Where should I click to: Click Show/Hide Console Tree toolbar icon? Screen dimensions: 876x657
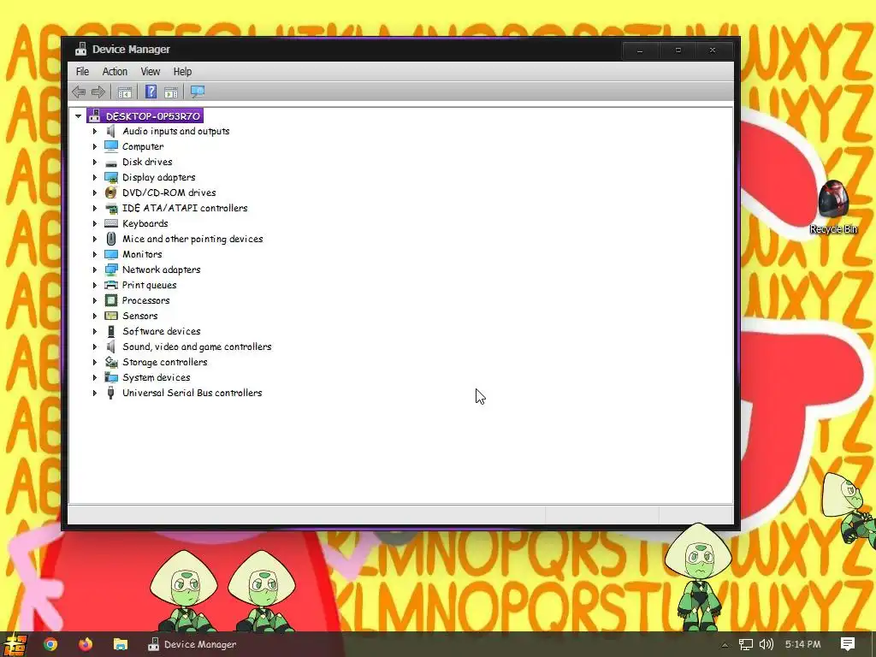(125, 92)
